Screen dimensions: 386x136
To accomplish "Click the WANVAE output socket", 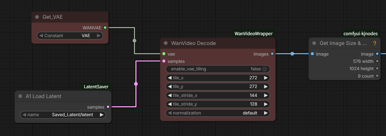I will (105, 28).
